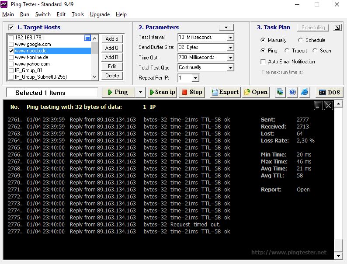Click the http://www.pingtester.net link
The height and width of the screenshot is (264, 347).
[289, 253]
